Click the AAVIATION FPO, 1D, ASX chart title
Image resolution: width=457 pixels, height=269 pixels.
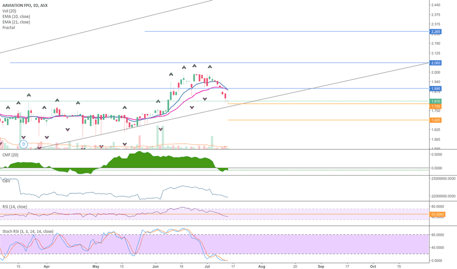point(25,5)
